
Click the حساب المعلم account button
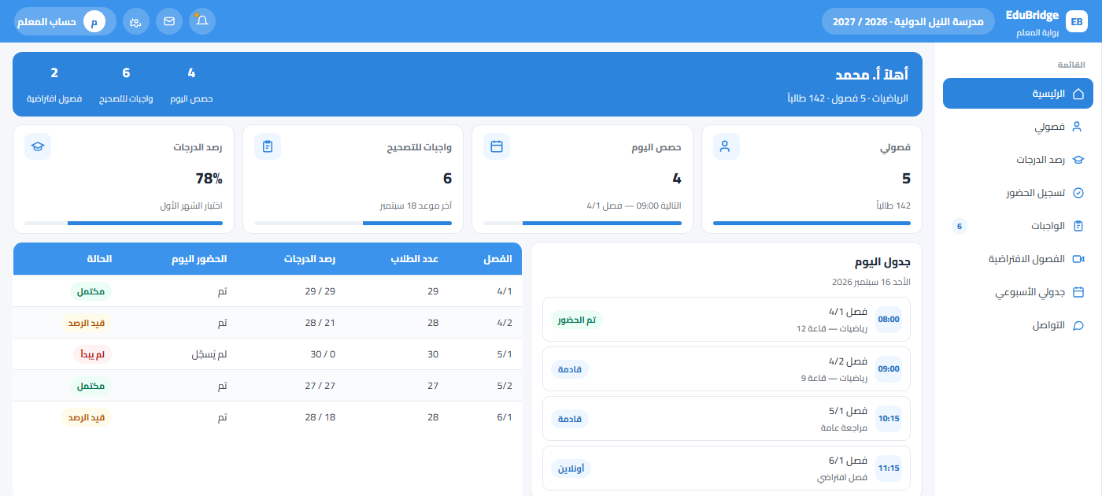[65, 22]
